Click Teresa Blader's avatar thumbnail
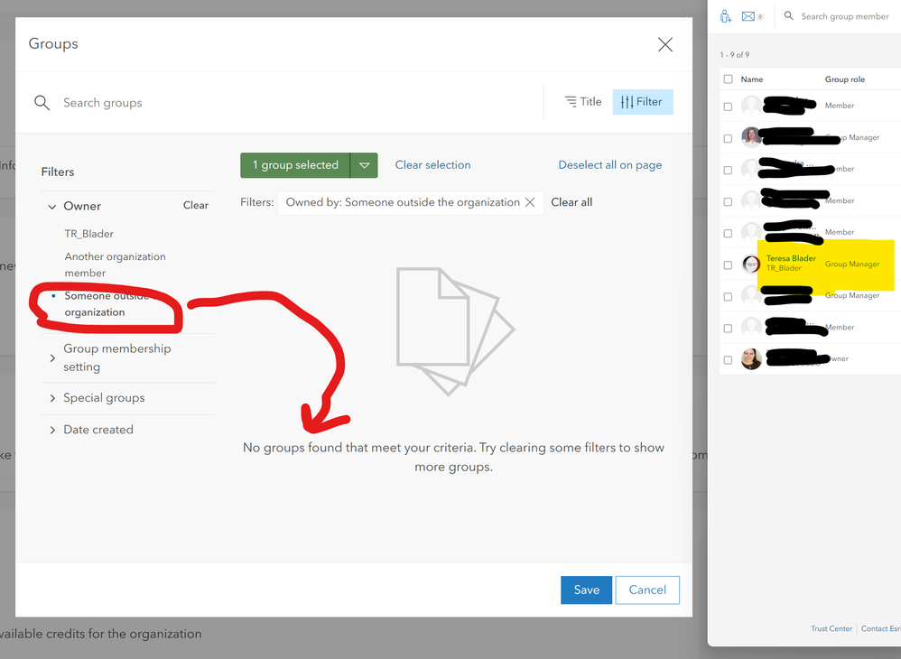The width and height of the screenshot is (901, 659). tap(751, 265)
